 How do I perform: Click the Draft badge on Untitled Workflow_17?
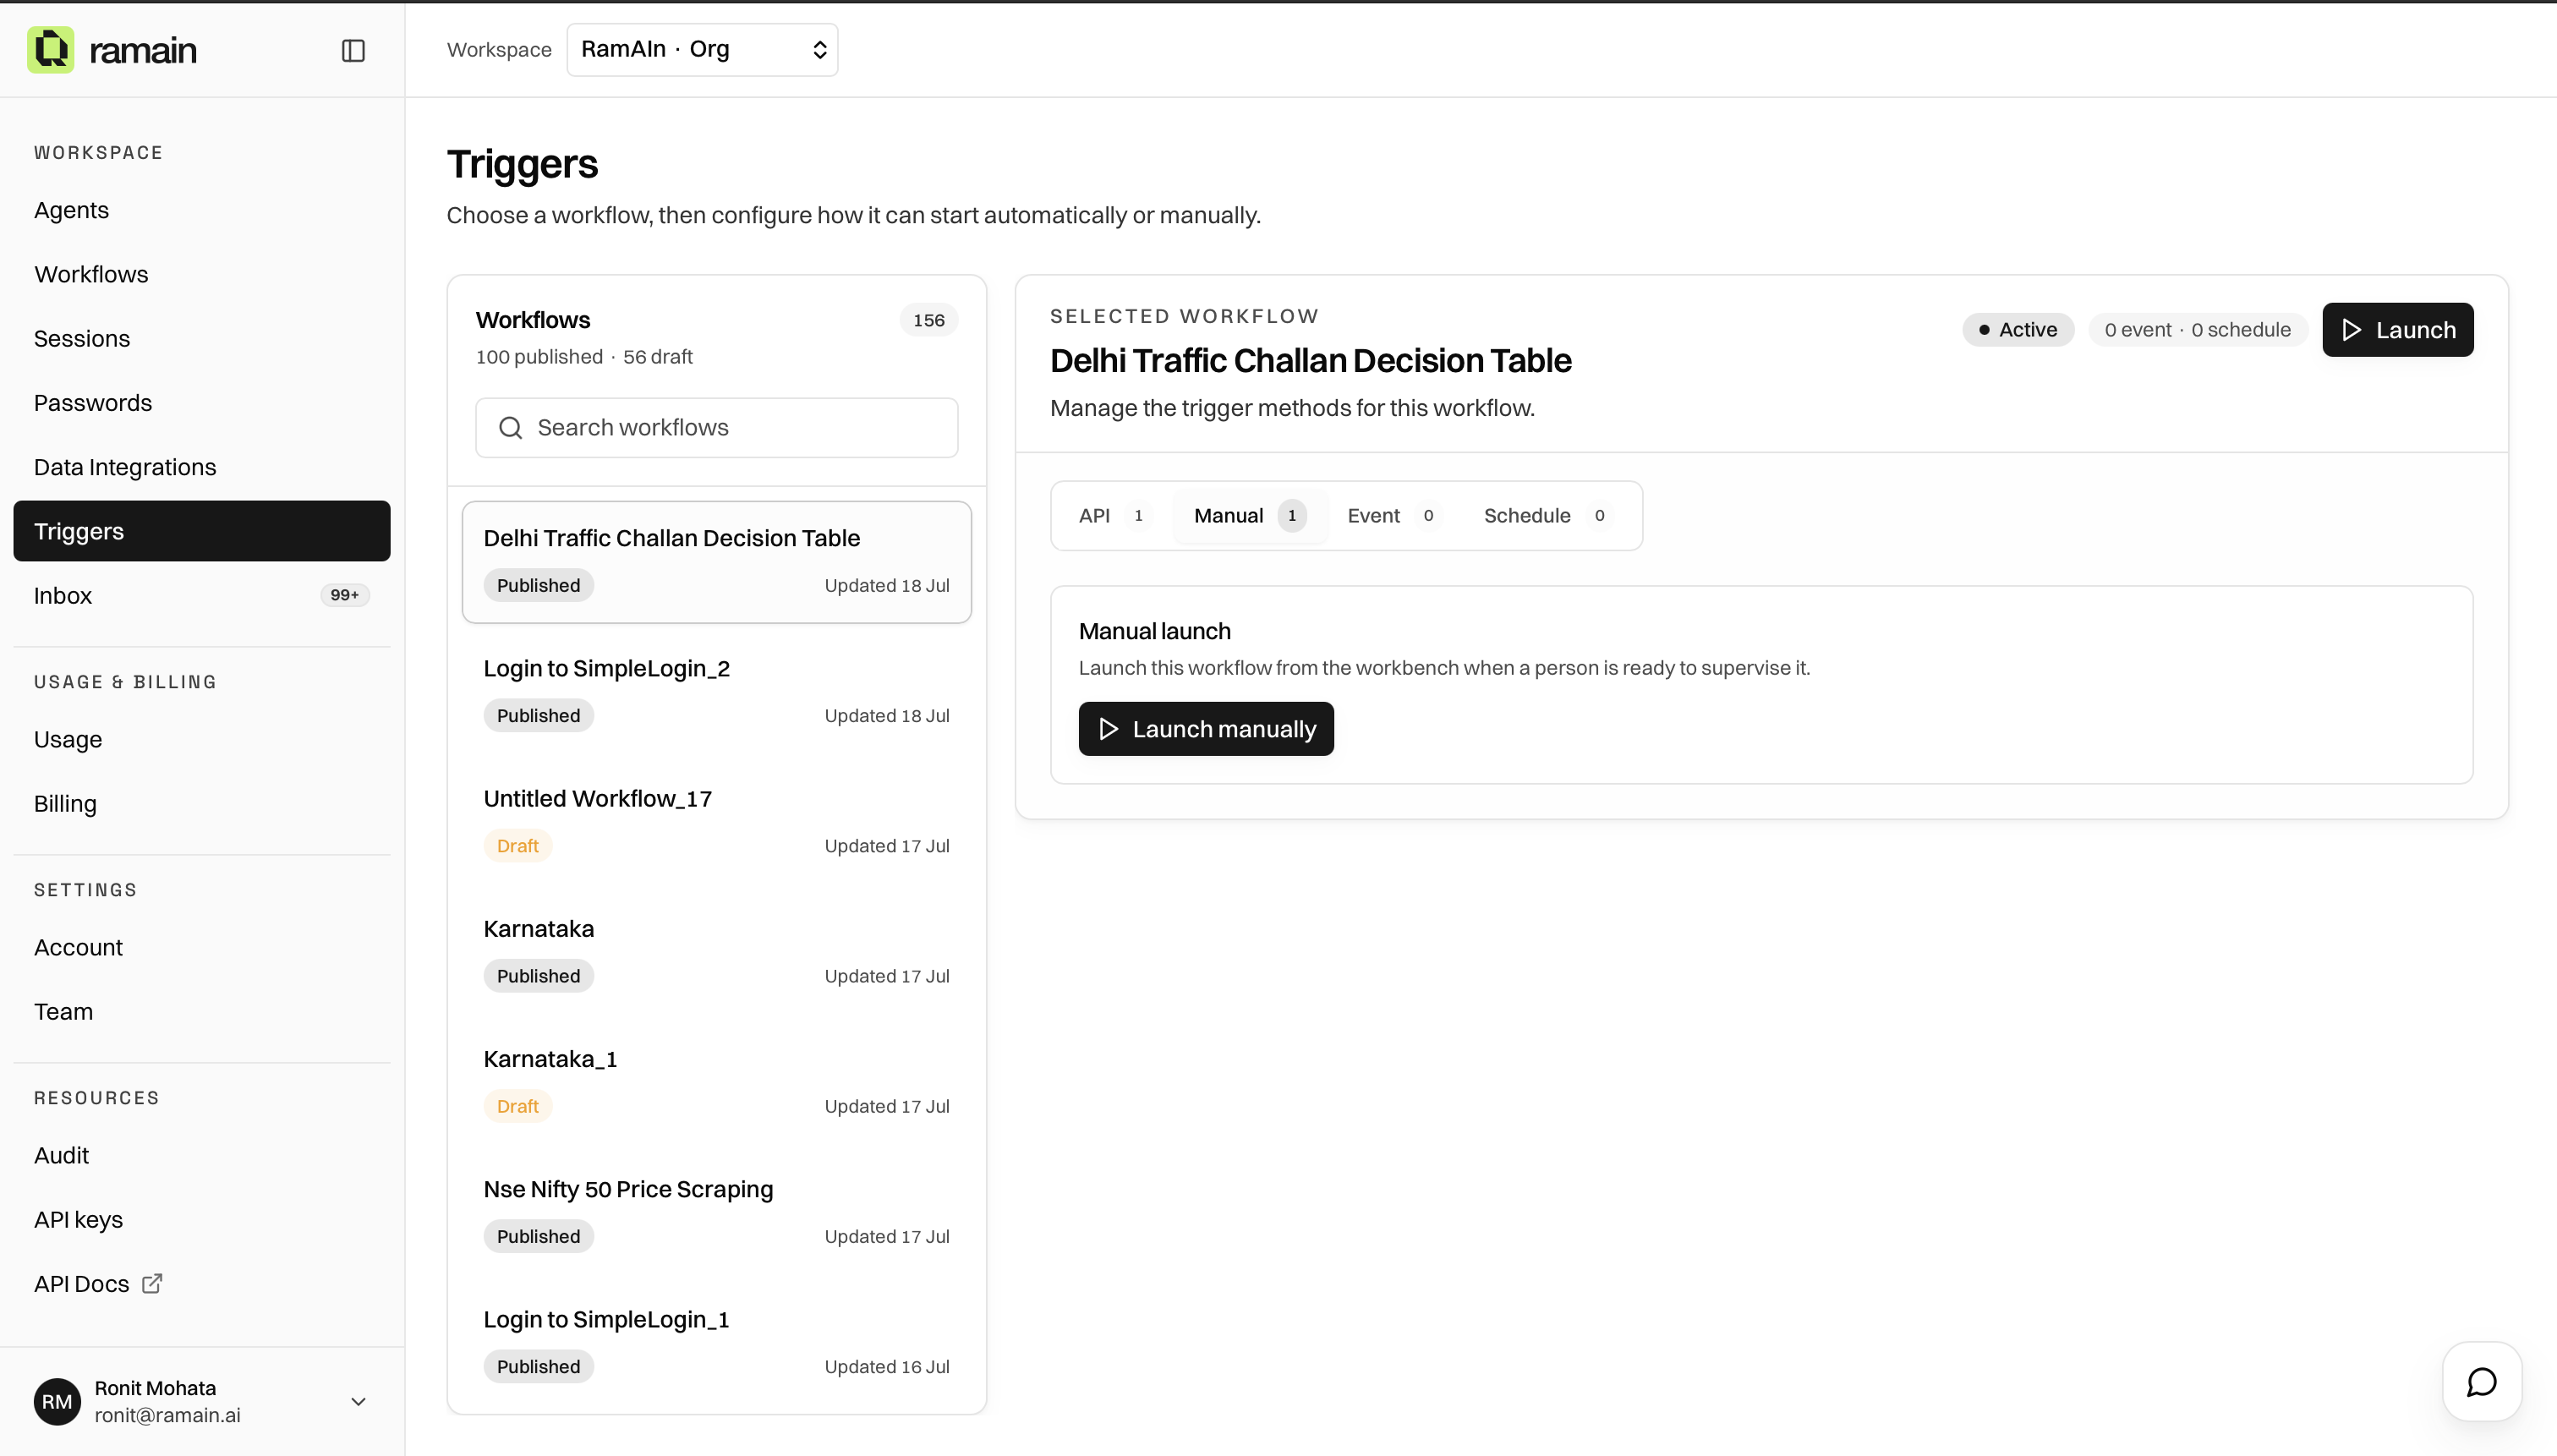click(x=517, y=846)
